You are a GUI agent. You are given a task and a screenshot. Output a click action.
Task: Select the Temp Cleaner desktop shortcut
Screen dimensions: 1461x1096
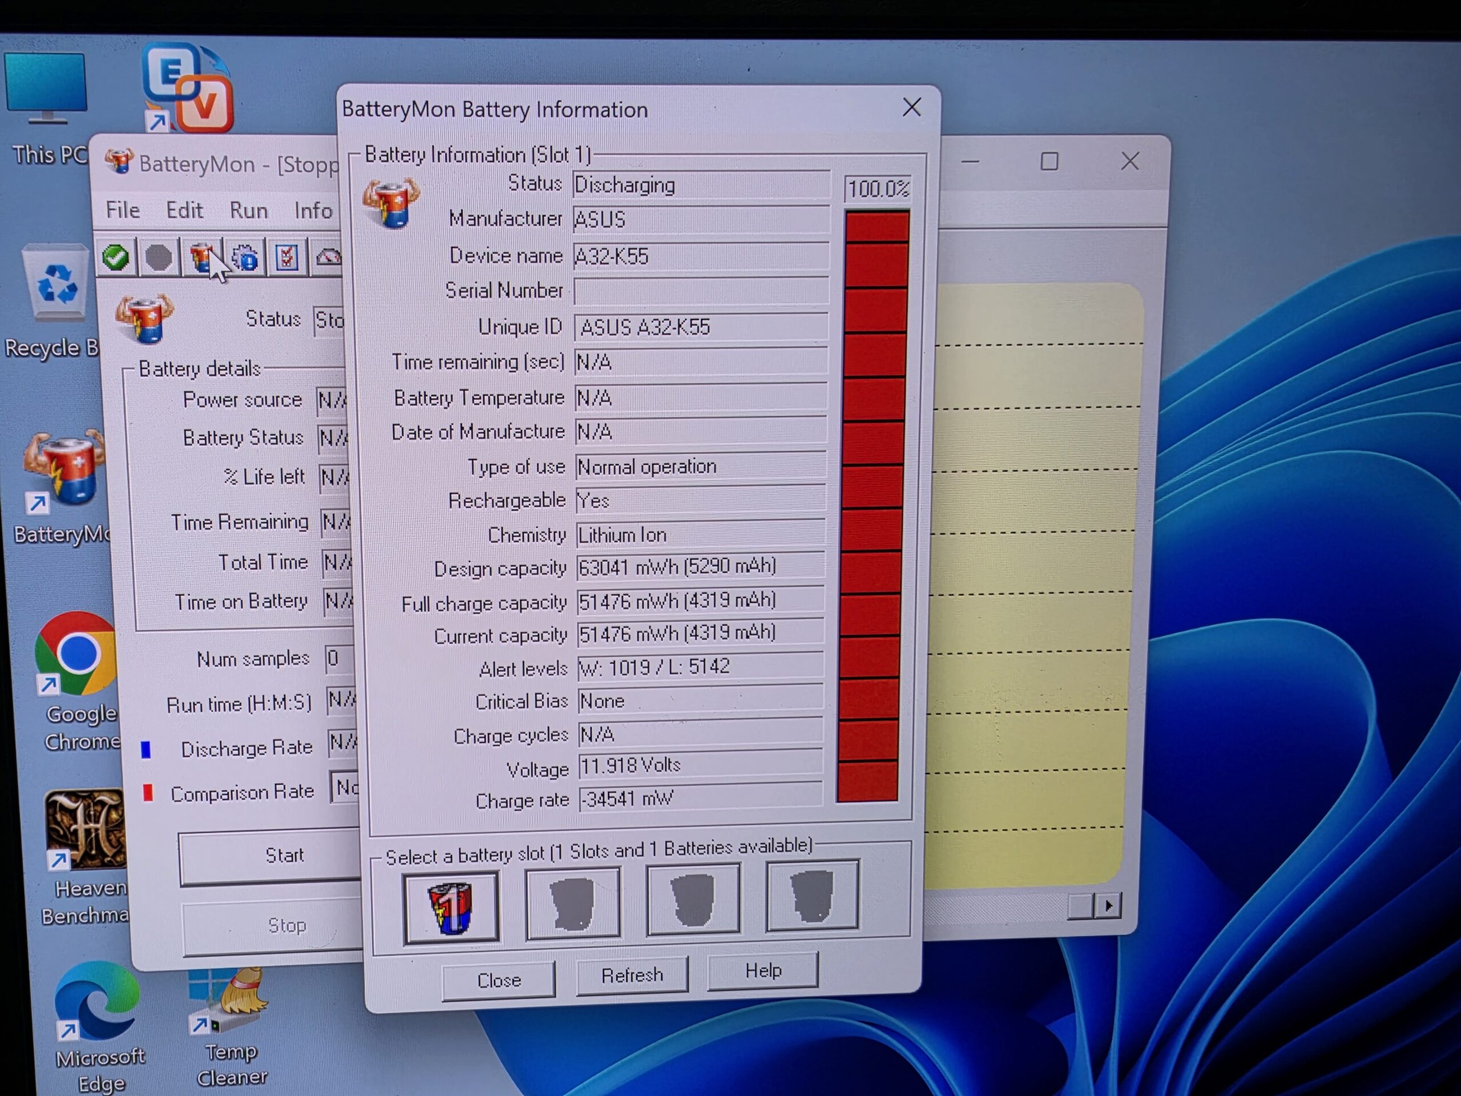tap(229, 1027)
